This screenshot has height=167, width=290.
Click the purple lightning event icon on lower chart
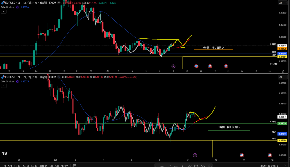coord(195,155)
